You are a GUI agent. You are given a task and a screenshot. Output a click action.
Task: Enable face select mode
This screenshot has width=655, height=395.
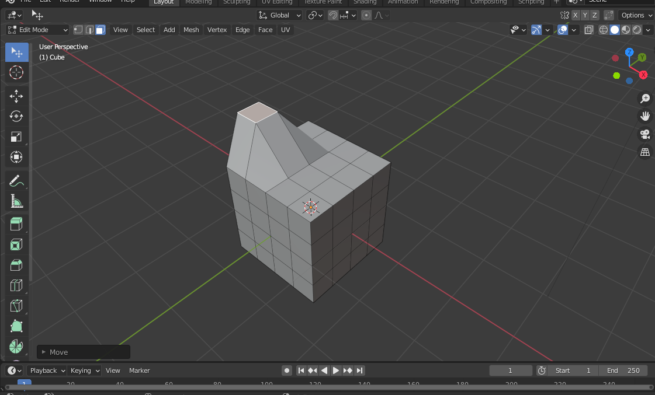[100, 30]
